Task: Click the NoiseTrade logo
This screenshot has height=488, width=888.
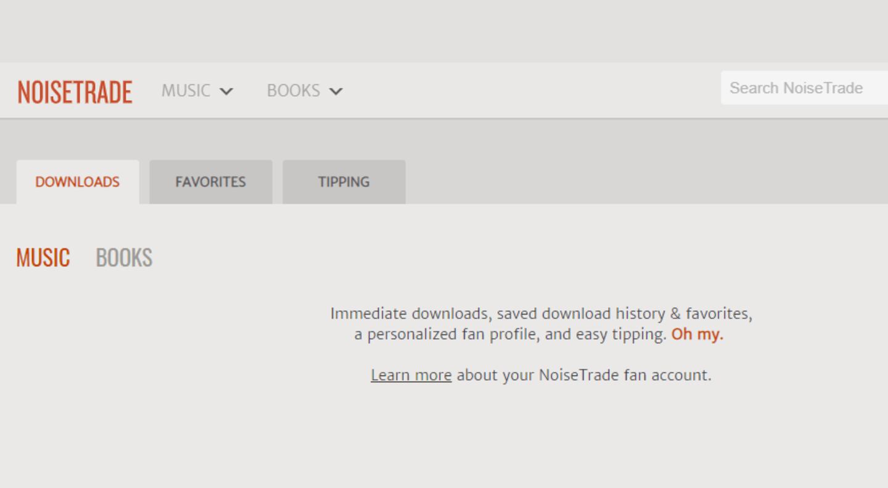Action: click(x=75, y=91)
